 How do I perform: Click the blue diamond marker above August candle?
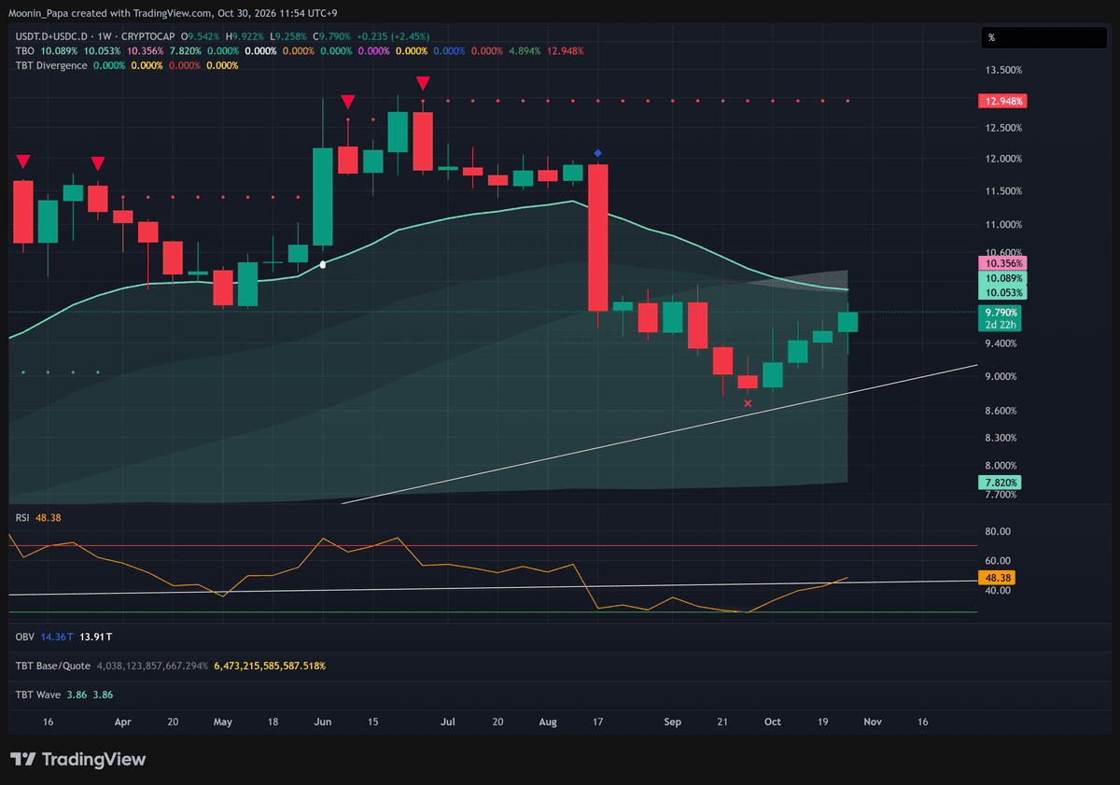click(597, 152)
